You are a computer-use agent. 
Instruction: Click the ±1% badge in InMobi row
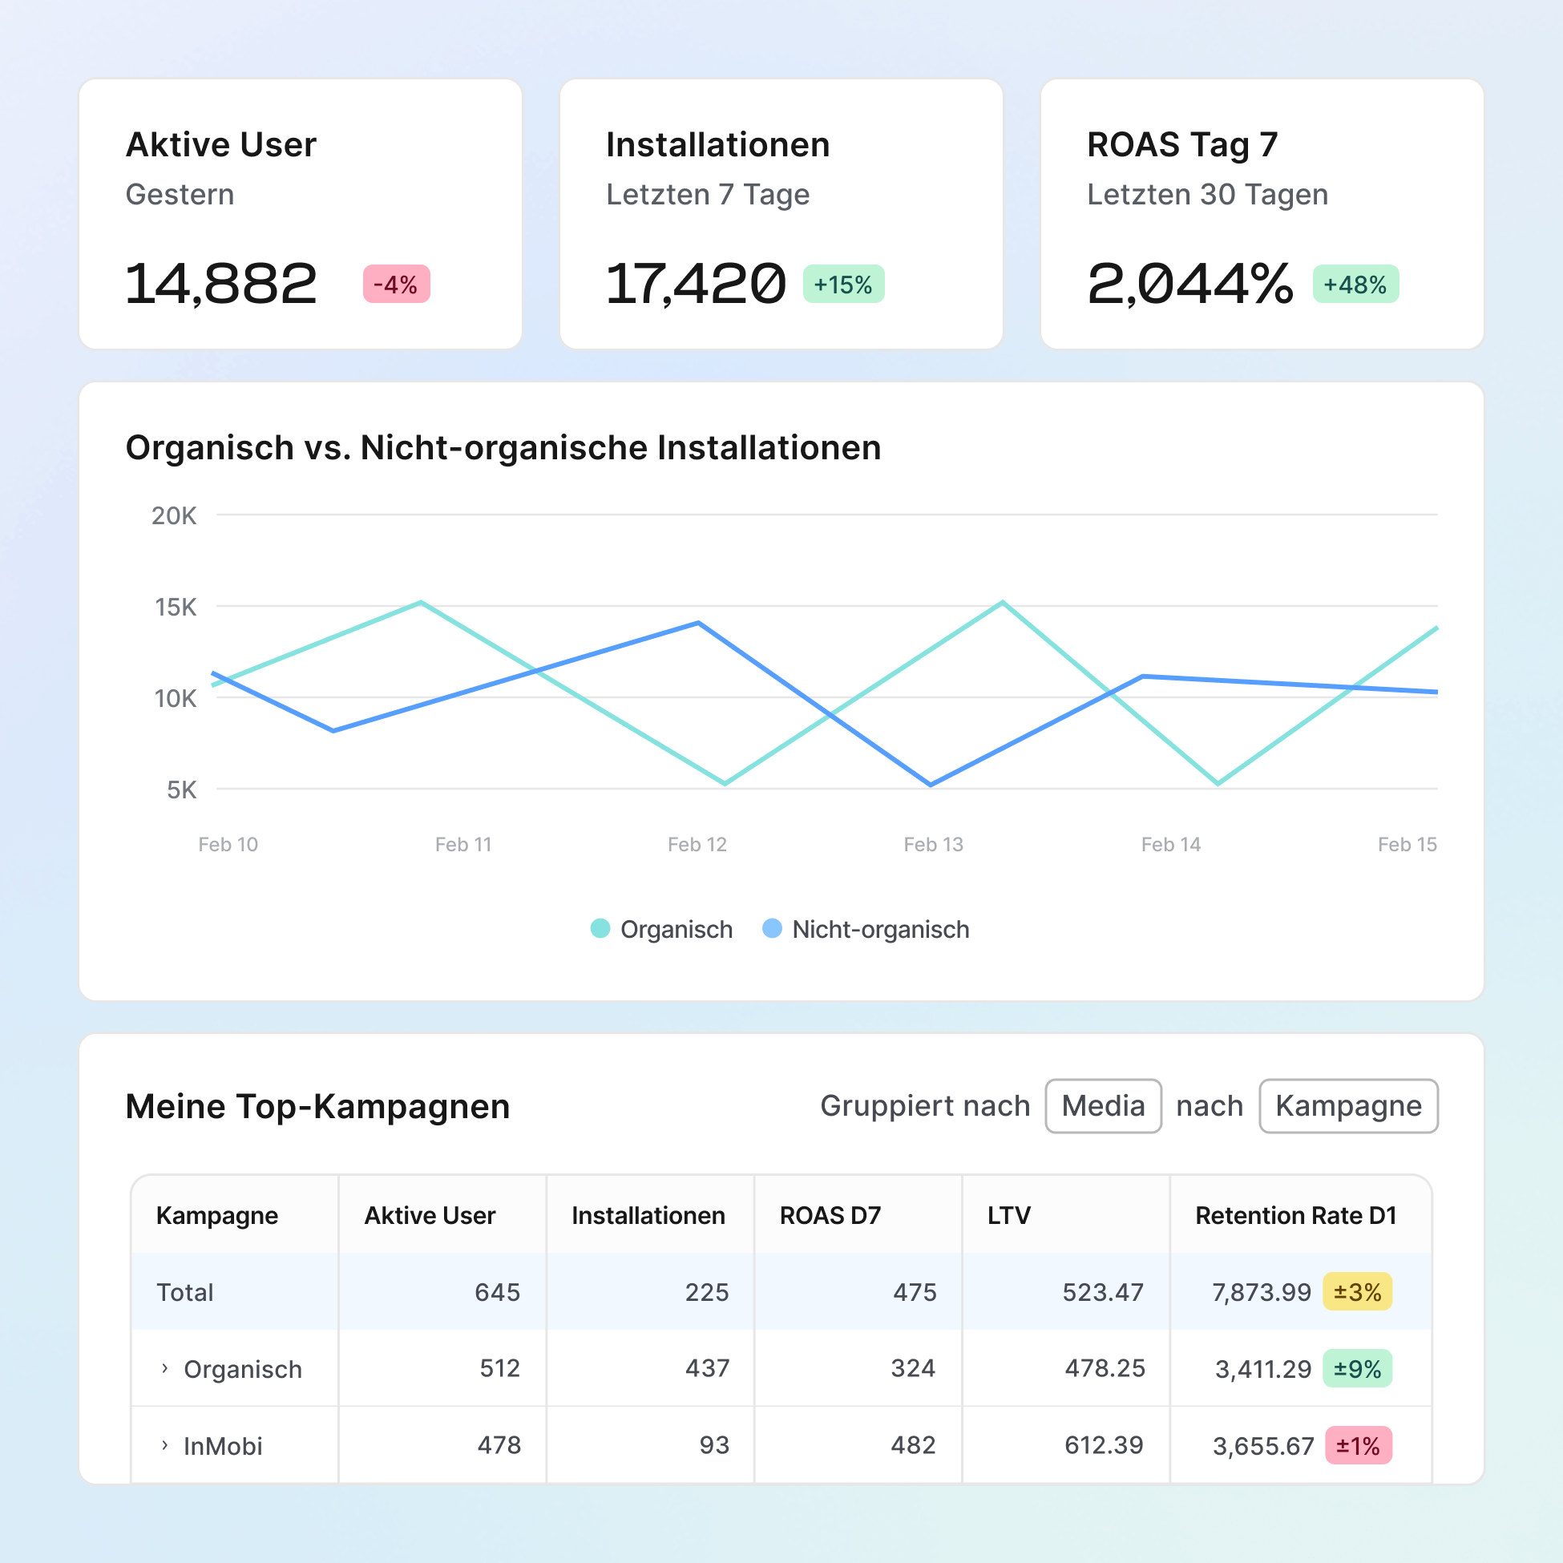1358,1446
